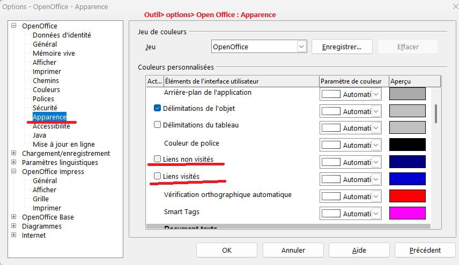Click the color list vertical scrollbar thumb

point(436,113)
